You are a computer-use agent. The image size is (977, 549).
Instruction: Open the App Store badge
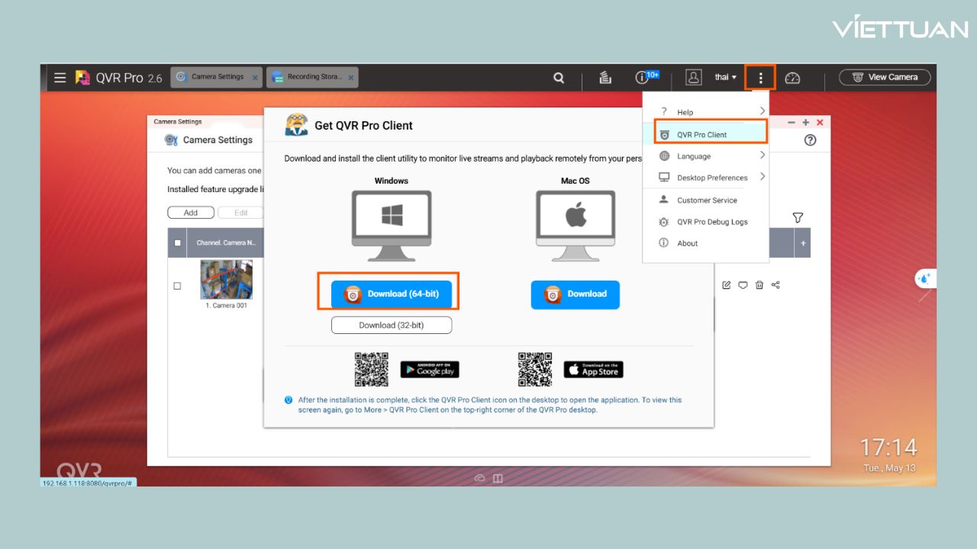tap(593, 370)
